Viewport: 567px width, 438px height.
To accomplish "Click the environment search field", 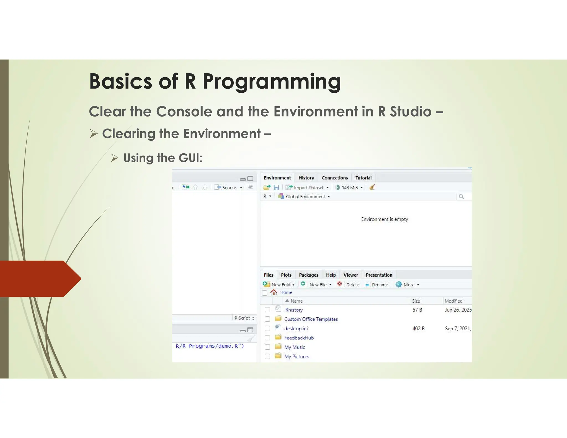I will point(466,197).
